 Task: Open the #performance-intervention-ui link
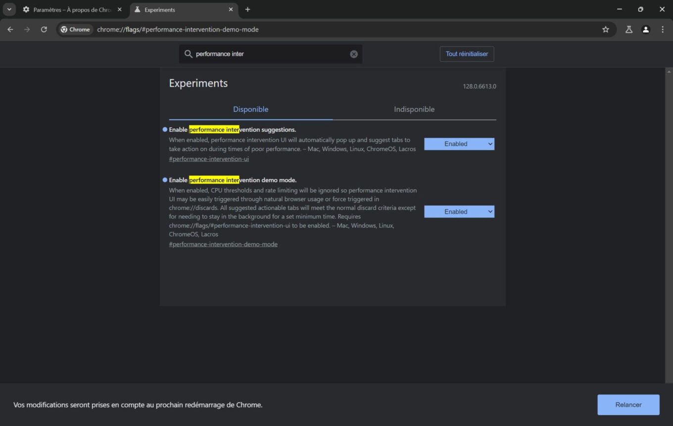click(209, 159)
